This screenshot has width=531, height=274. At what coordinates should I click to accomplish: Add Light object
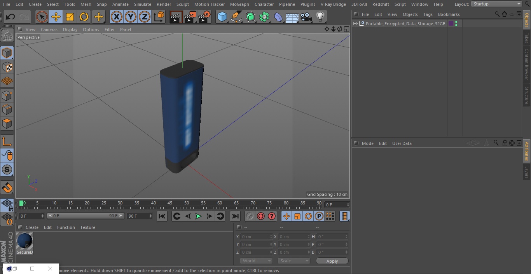320,17
